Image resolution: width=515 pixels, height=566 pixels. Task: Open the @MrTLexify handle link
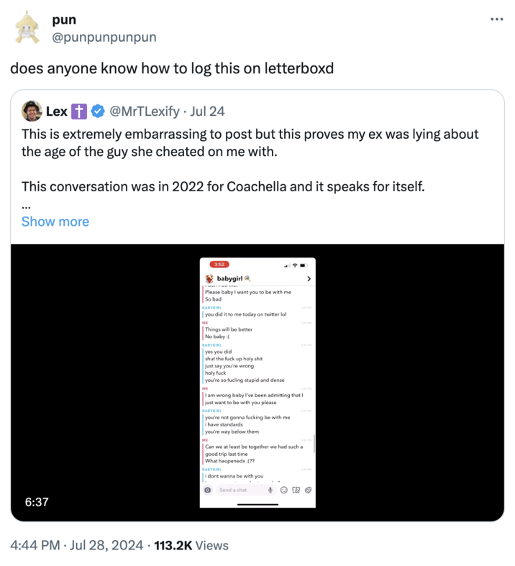147,111
